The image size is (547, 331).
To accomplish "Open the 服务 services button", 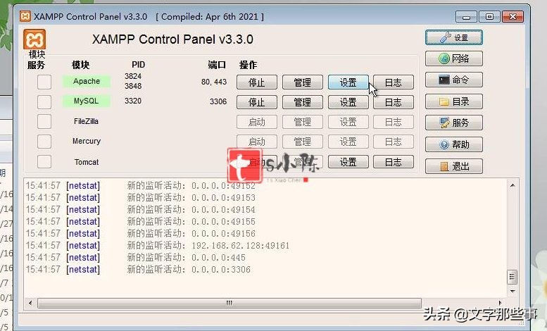I will (x=454, y=123).
